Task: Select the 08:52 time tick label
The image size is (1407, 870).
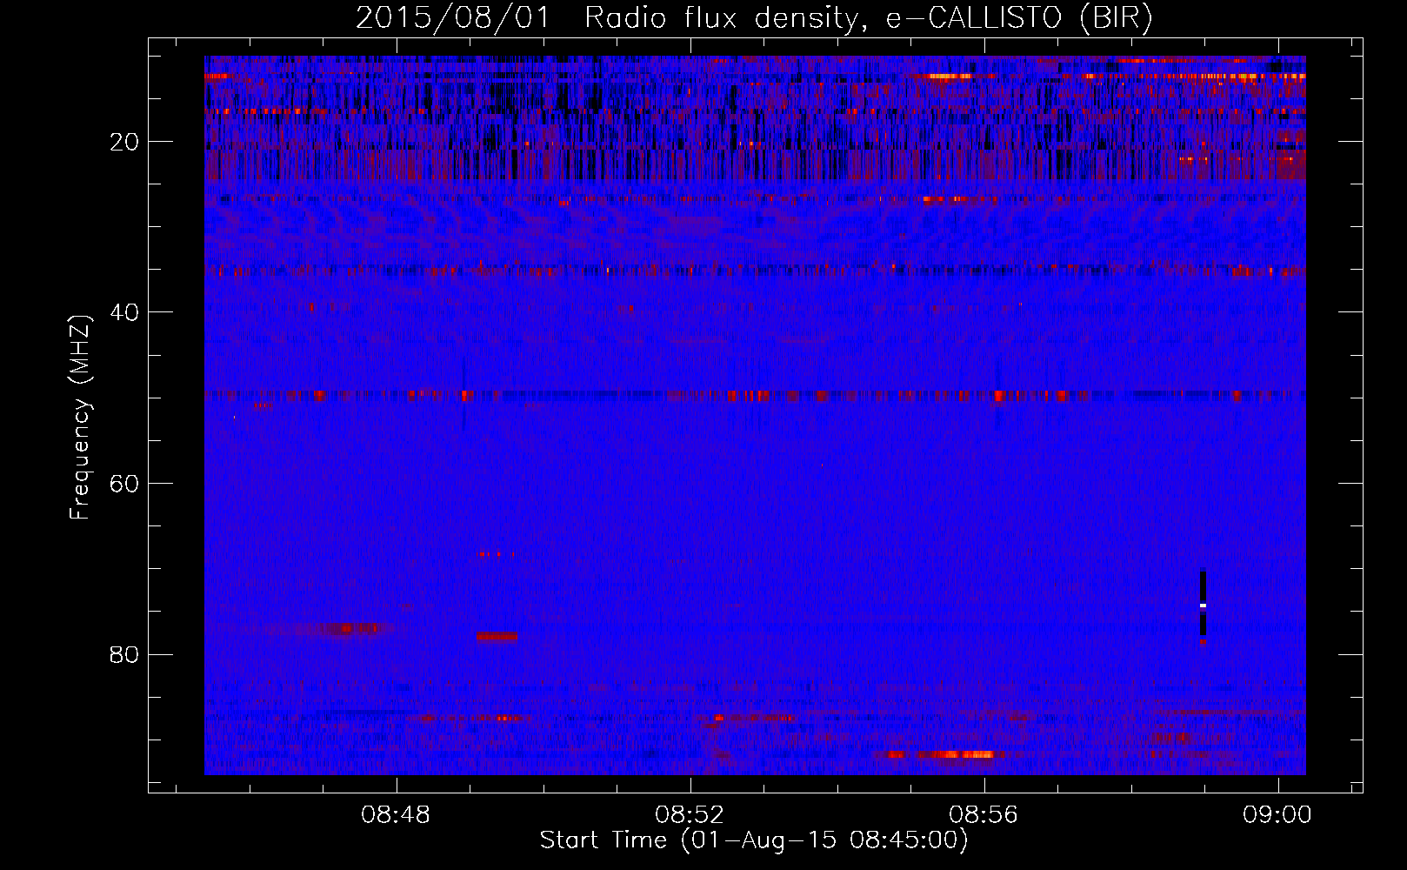Action: click(x=690, y=815)
